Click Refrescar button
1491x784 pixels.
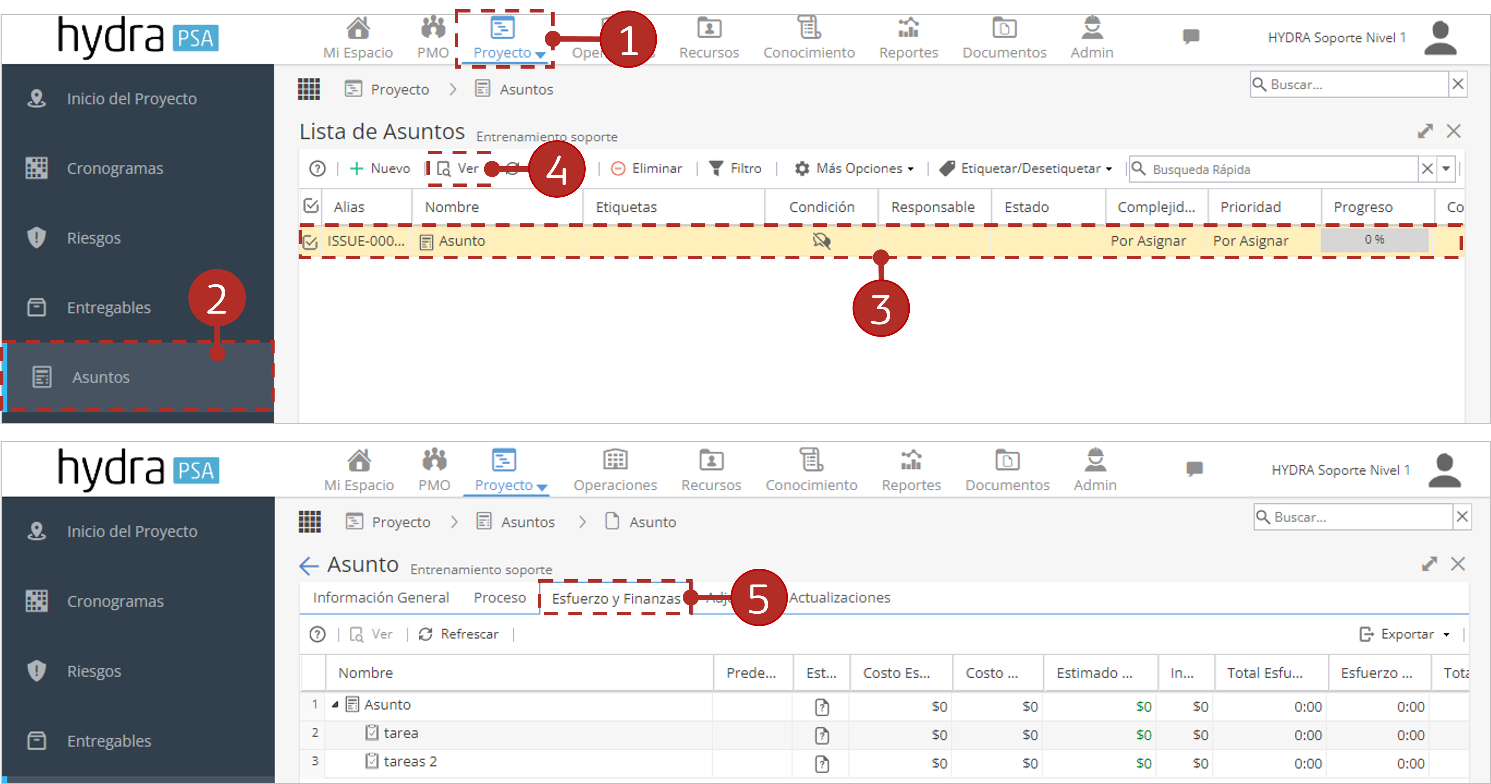pyautogui.click(x=459, y=634)
